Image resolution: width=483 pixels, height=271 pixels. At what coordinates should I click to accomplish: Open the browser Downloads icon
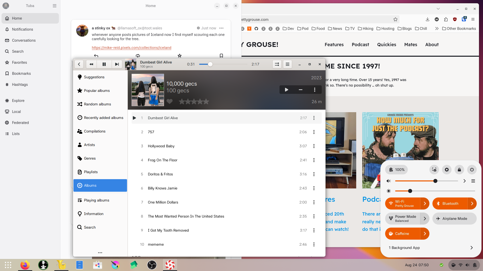pos(427,19)
